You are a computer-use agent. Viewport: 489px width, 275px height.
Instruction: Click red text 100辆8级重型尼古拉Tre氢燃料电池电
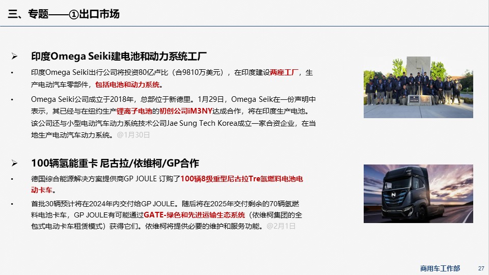coord(241,179)
